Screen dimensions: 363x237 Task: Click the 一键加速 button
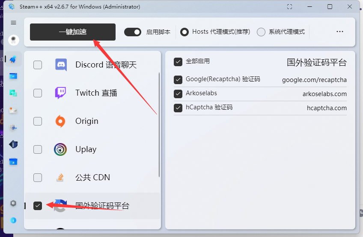[73, 32]
